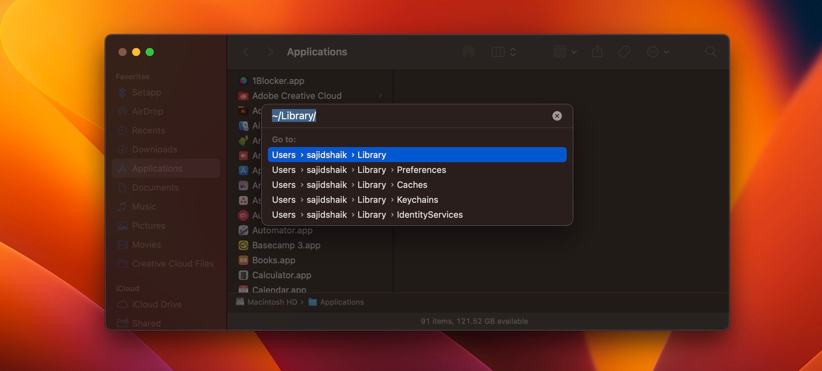Click Macintosh HD in the path bar

267,302
